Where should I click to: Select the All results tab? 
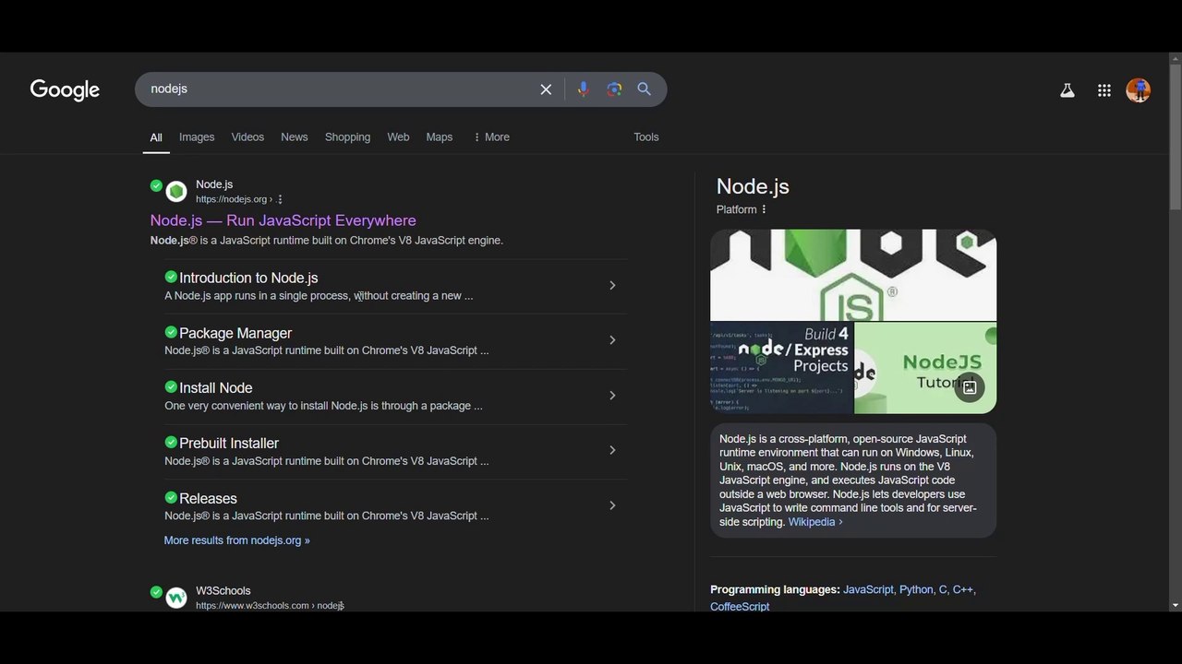[156, 137]
